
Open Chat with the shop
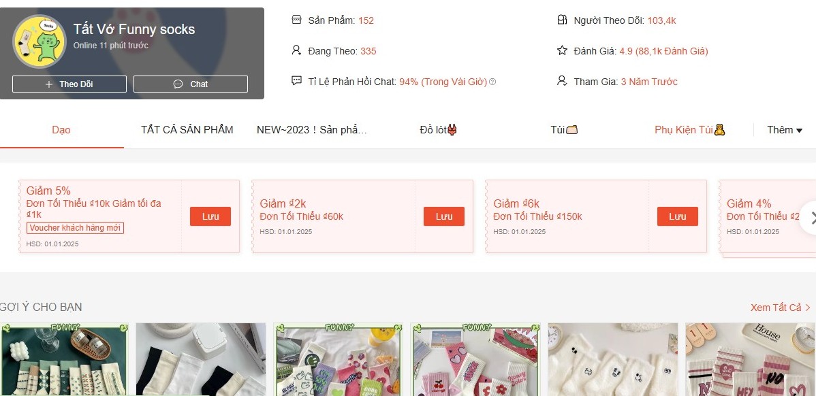[x=191, y=84]
